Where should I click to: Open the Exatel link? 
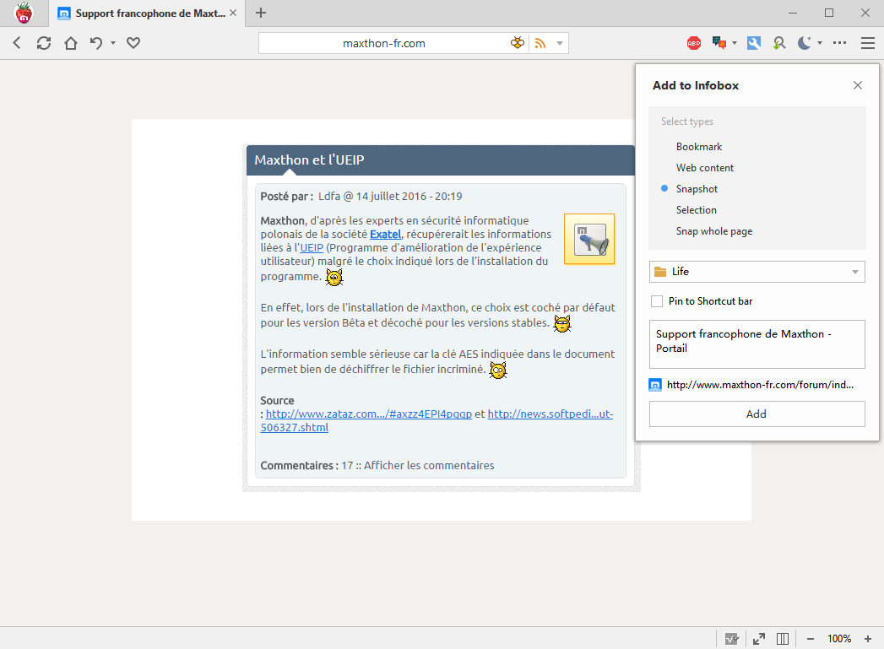pos(386,235)
